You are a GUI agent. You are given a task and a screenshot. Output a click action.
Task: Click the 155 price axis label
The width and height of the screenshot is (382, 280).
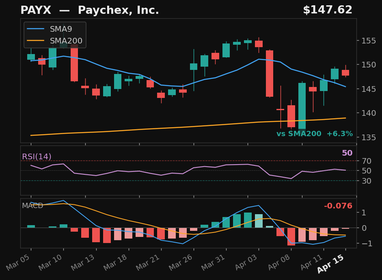[369, 41]
